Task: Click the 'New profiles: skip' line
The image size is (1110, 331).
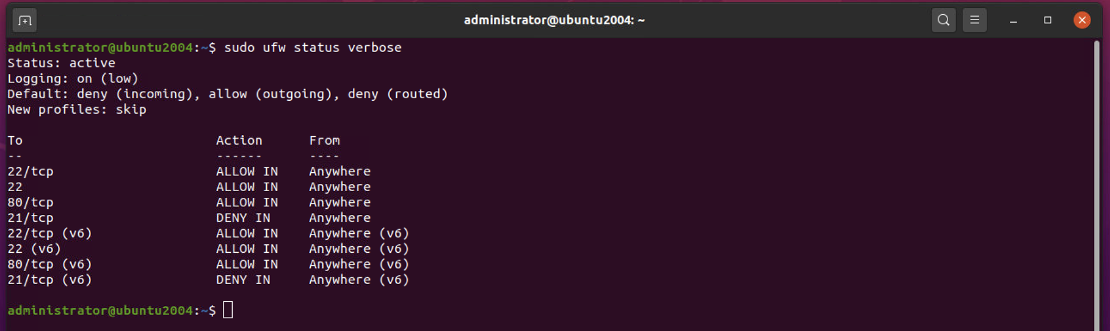Action: coord(77,109)
